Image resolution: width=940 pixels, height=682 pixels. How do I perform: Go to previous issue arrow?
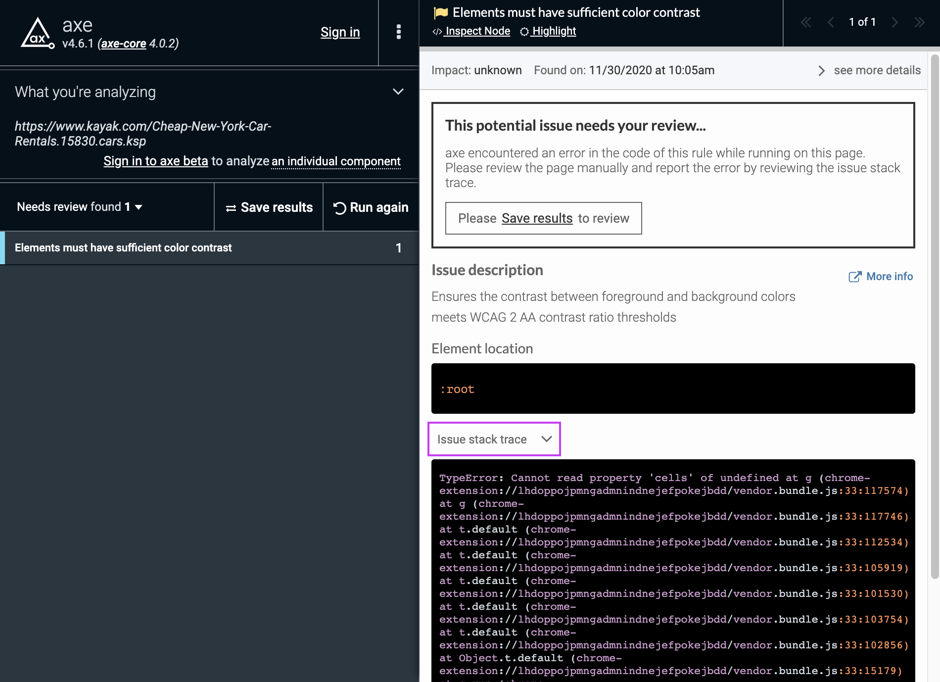point(831,22)
